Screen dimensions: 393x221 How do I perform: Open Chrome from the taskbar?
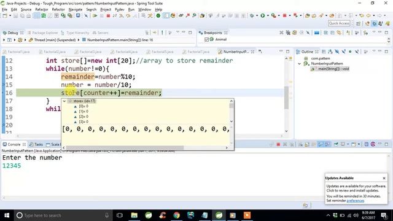tap(176, 215)
